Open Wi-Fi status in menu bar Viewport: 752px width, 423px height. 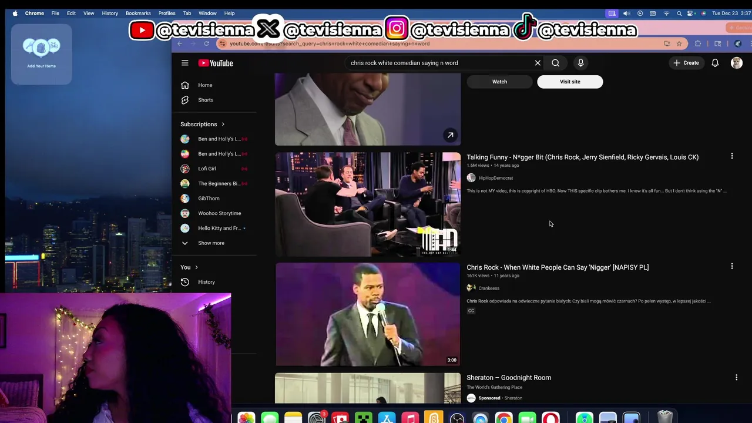pos(666,13)
